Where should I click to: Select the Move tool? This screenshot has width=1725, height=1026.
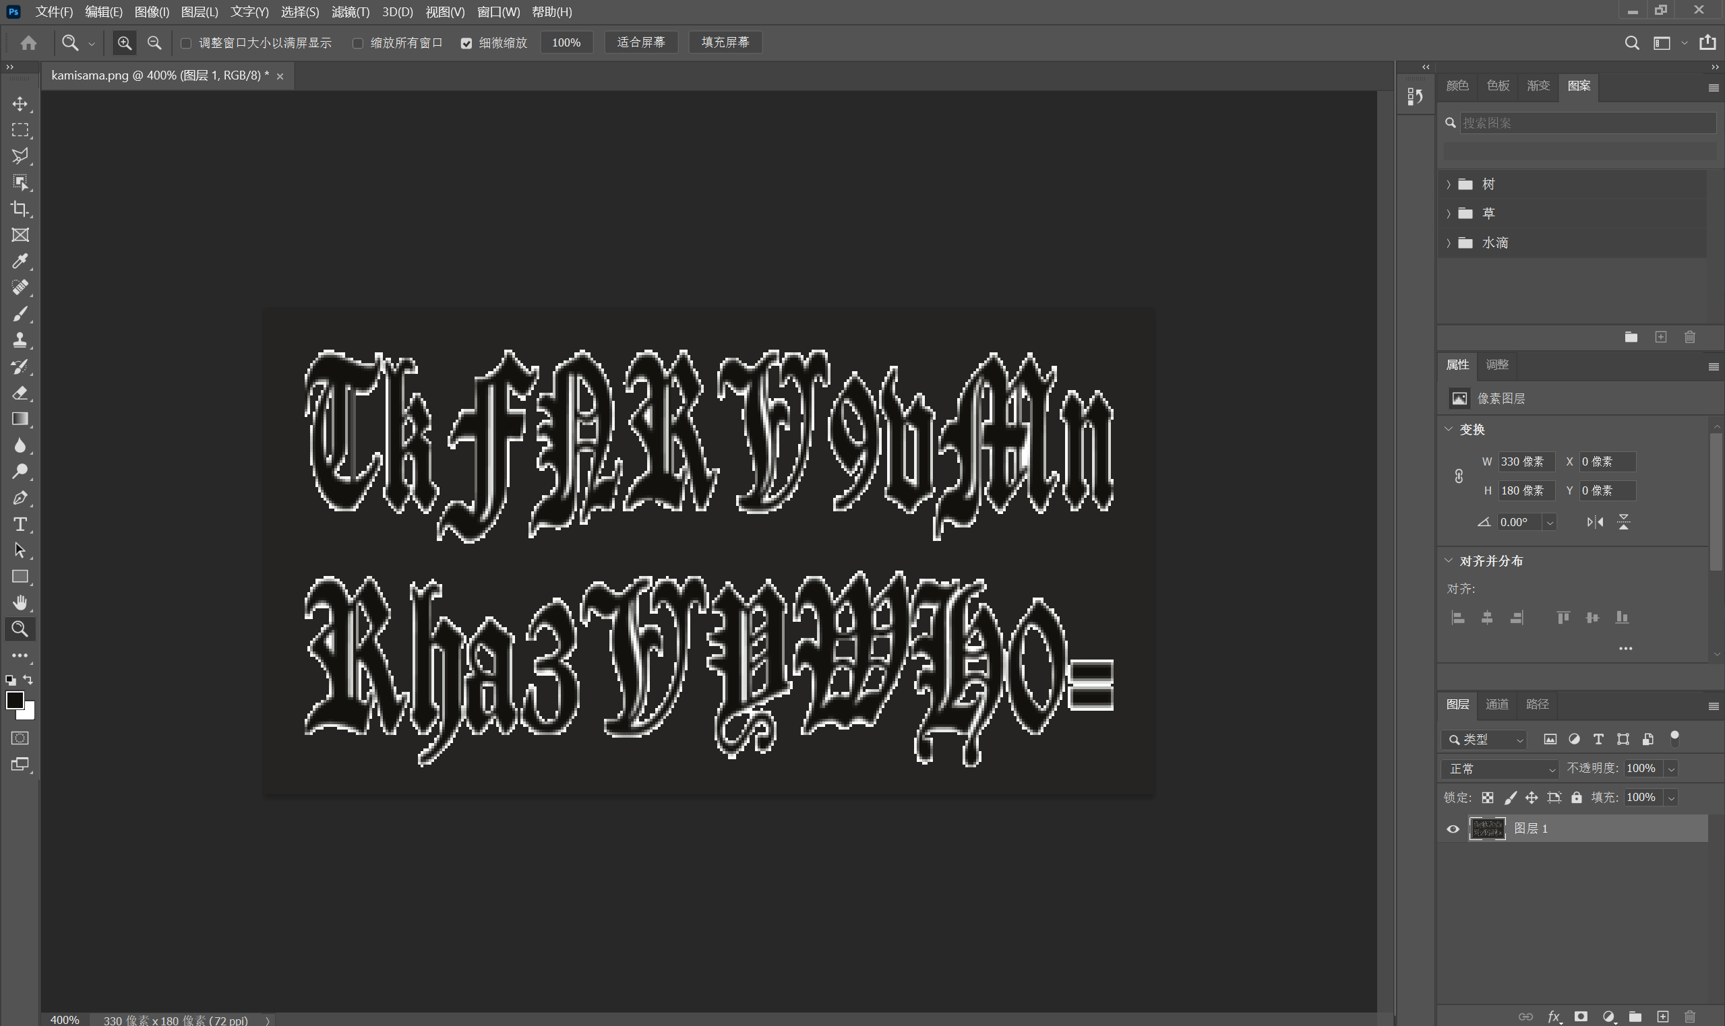tap(20, 104)
